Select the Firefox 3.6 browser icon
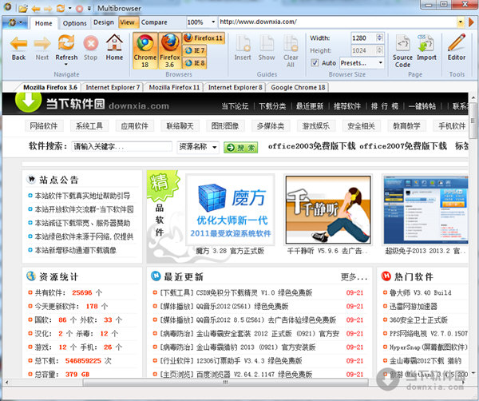 (169, 50)
